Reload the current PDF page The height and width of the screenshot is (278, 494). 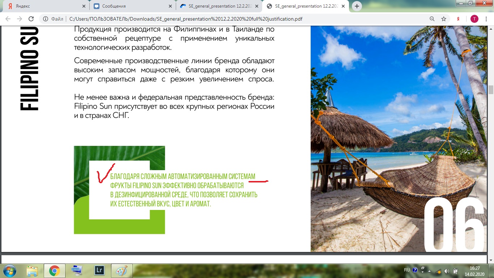coord(31,19)
